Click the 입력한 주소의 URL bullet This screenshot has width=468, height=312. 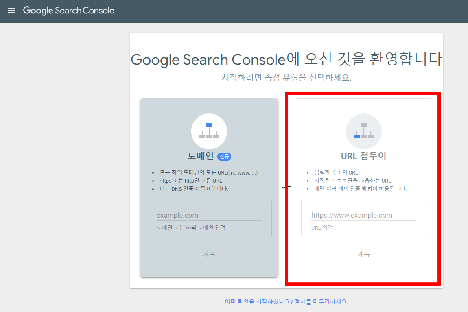coord(336,172)
